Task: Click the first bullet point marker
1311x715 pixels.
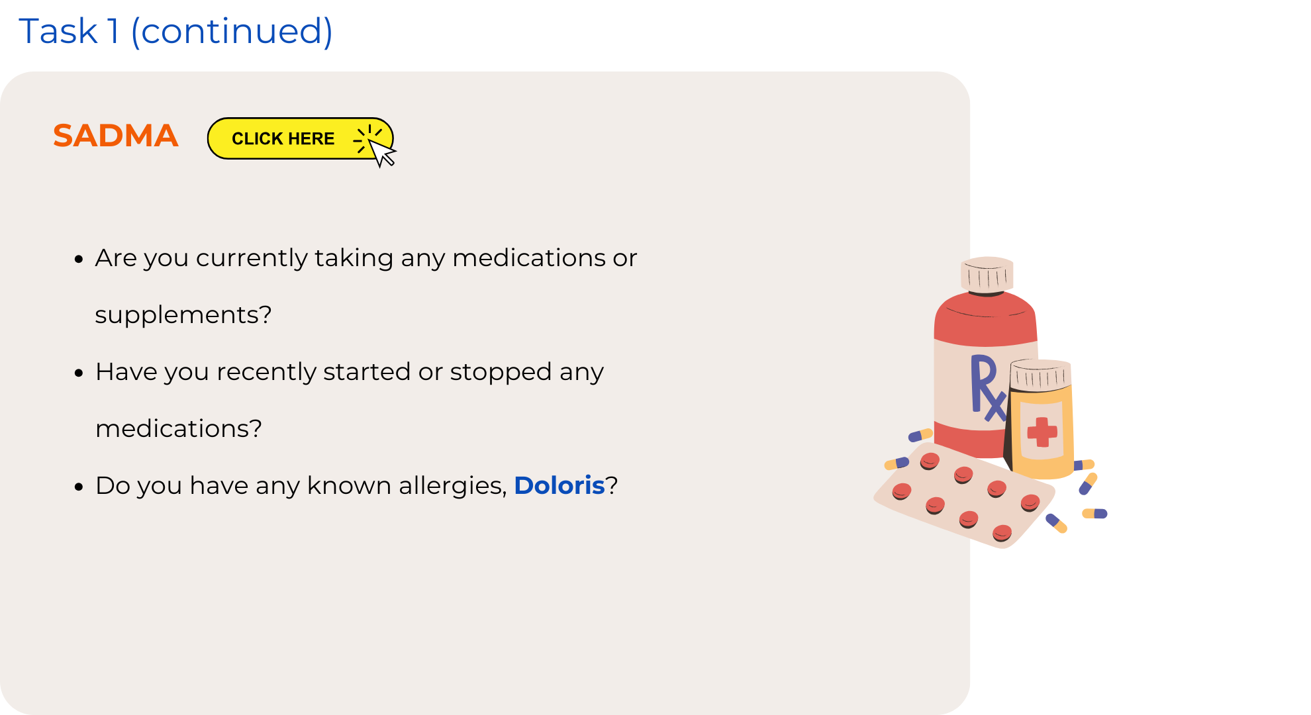Action: tap(79, 259)
